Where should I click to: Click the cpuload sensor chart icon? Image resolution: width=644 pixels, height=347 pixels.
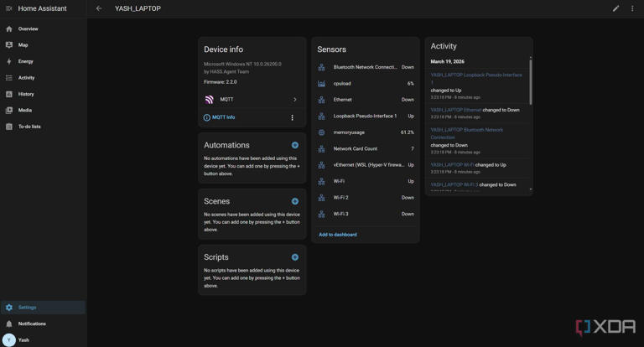point(322,83)
